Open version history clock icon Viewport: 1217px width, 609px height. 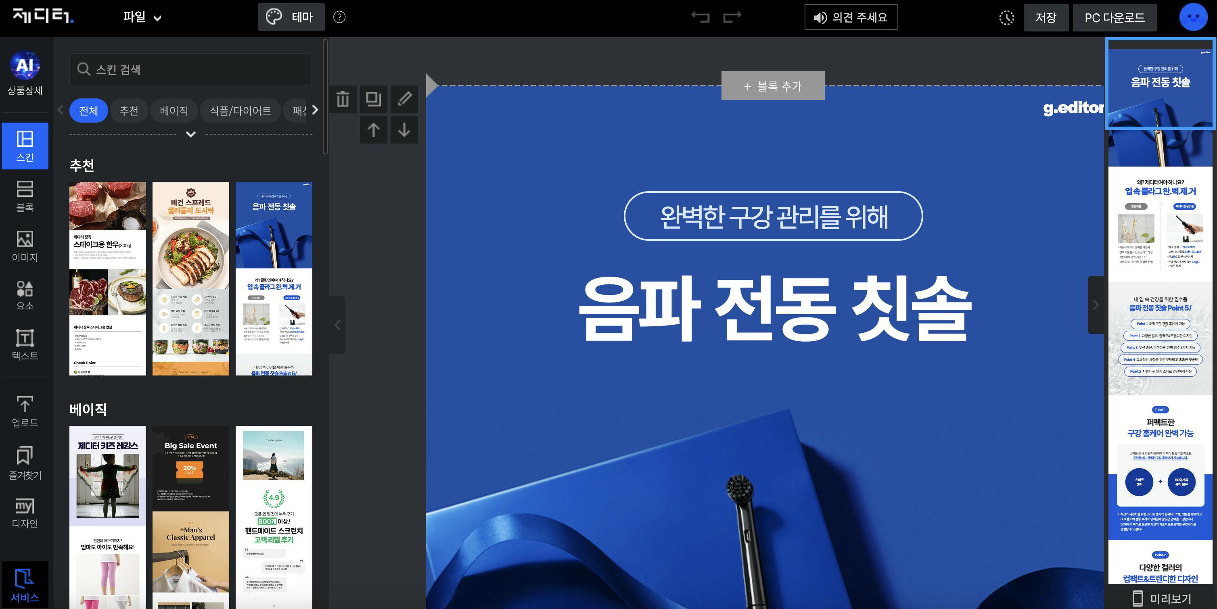coord(1006,18)
